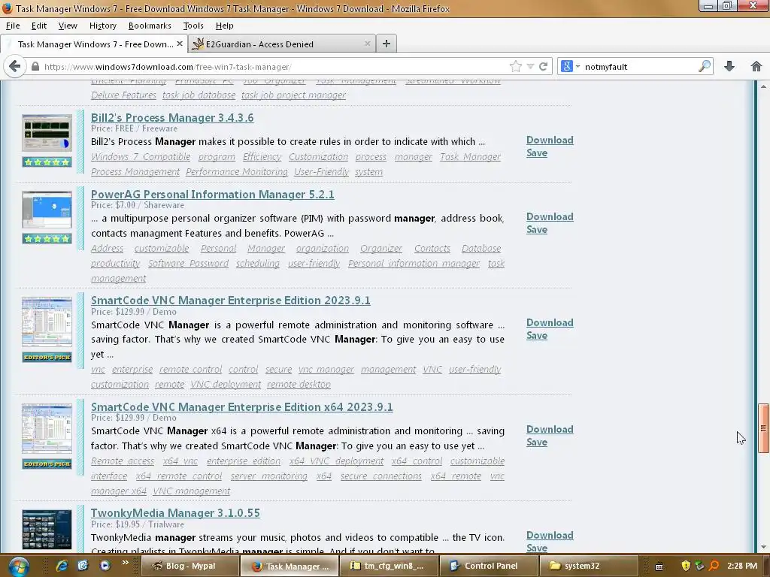
Task: Follow the 'task job database' tag link
Action: (x=199, y=95)
